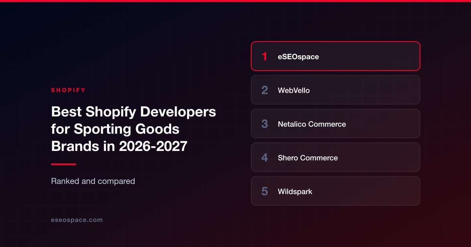Select the WebVello ranked card
471x247 pixels.
[x=336, y=90]
